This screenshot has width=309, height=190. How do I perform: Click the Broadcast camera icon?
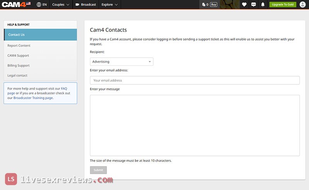point(77,5)
